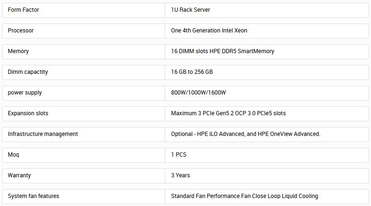This screenshot has width=371, height=206.
Task: Select the 800W/1000W/1600W value
Action: (199, 93)
